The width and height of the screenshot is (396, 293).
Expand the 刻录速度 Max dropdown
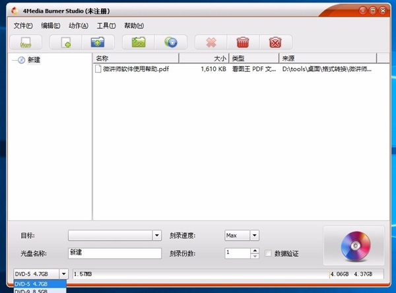pos(255,236)
